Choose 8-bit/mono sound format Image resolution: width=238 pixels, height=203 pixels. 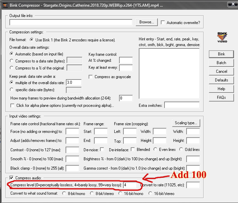(64, 193)
